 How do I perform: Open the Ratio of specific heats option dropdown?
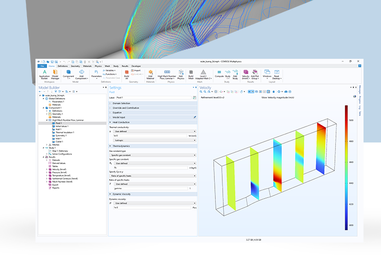click(153, 176)
